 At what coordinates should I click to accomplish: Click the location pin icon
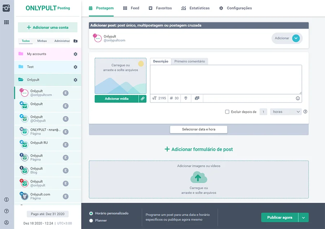186,98
